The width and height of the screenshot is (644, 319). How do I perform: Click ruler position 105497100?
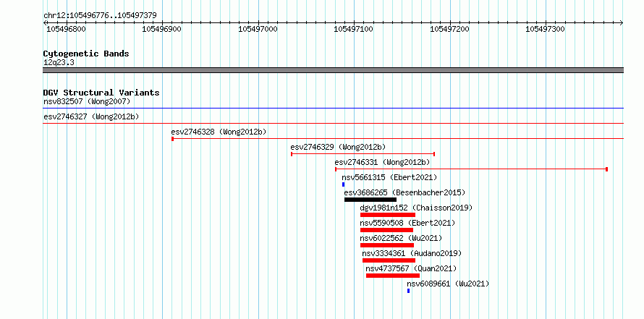[354, 29]
